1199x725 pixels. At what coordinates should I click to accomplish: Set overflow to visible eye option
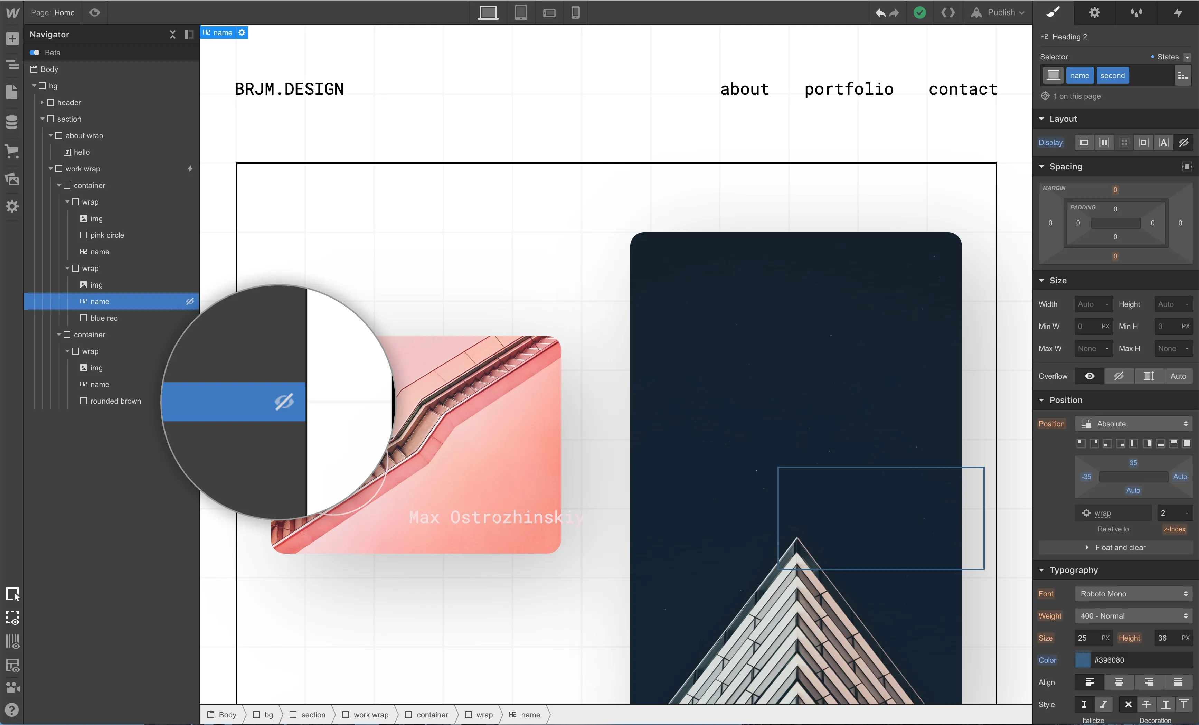coord(1089,376)
